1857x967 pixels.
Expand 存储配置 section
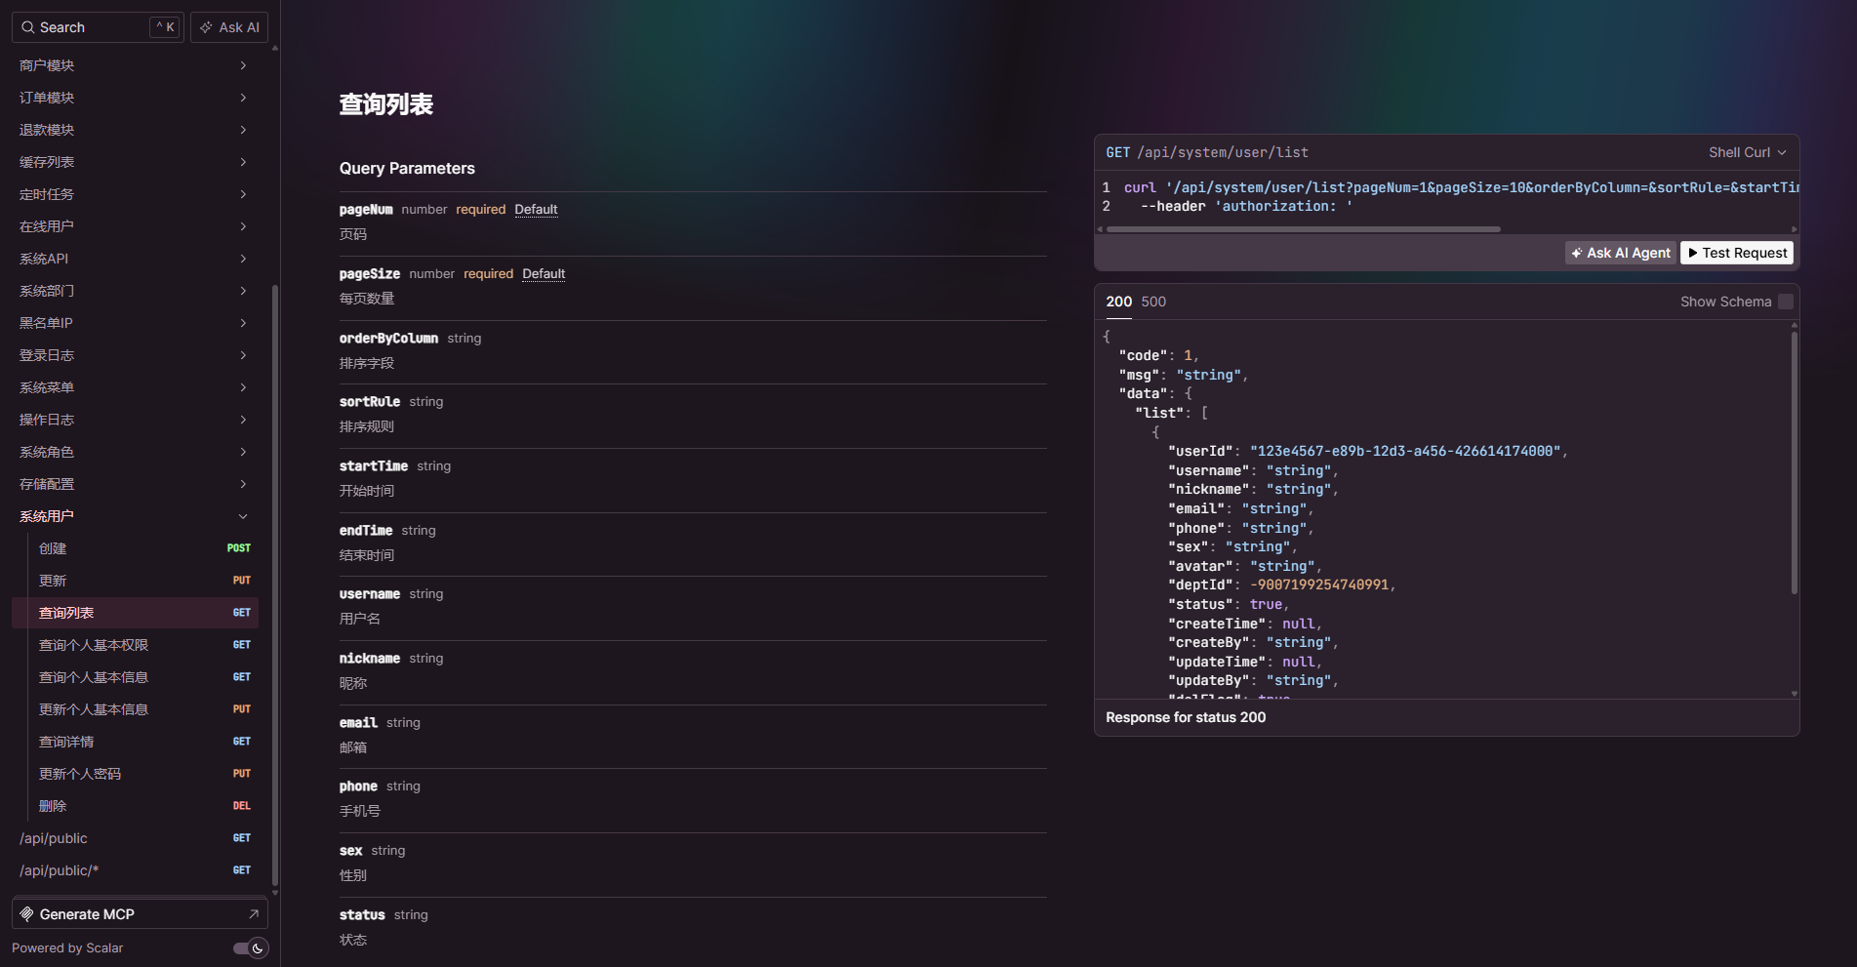pos(134,484)
